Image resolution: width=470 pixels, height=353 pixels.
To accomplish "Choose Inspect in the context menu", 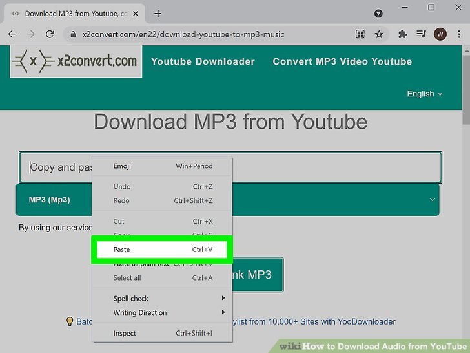I will pos(162,333).
